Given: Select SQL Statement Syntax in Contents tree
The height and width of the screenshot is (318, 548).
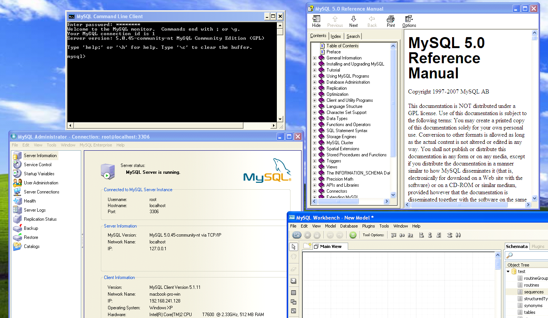Looking at the screenshot, I should (347, 131).
